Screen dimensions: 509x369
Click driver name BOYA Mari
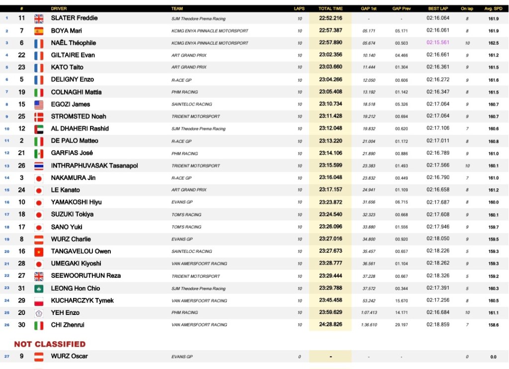[x=66, y=31]
